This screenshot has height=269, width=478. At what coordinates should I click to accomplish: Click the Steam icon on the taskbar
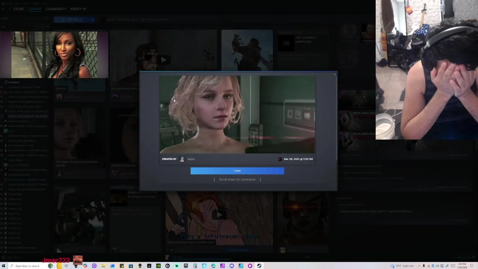pos(259,266)
